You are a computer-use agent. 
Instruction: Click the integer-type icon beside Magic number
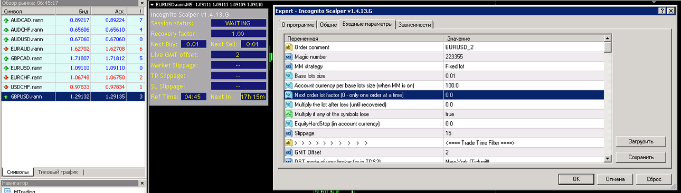coord(288,56)
